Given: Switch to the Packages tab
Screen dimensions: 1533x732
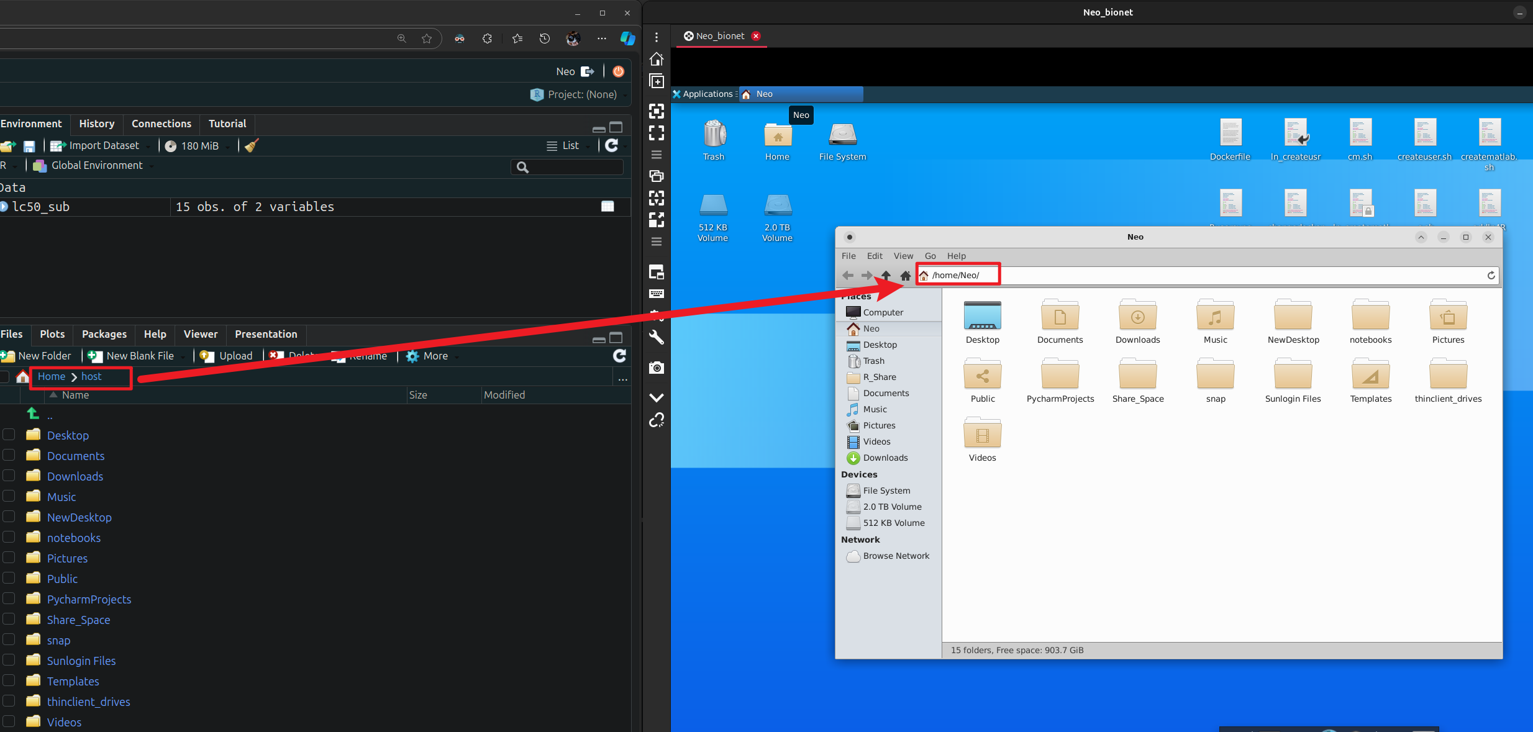Looking at the screenshot, I should [104, 334].
